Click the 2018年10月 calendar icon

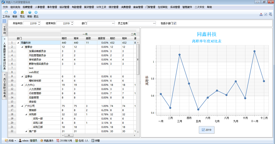click(57, 140)
